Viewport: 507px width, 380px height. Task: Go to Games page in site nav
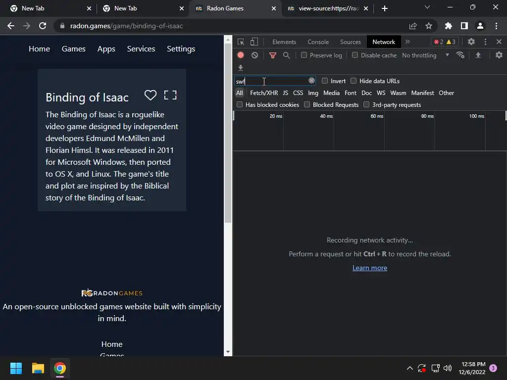click(x=74, y=49)
